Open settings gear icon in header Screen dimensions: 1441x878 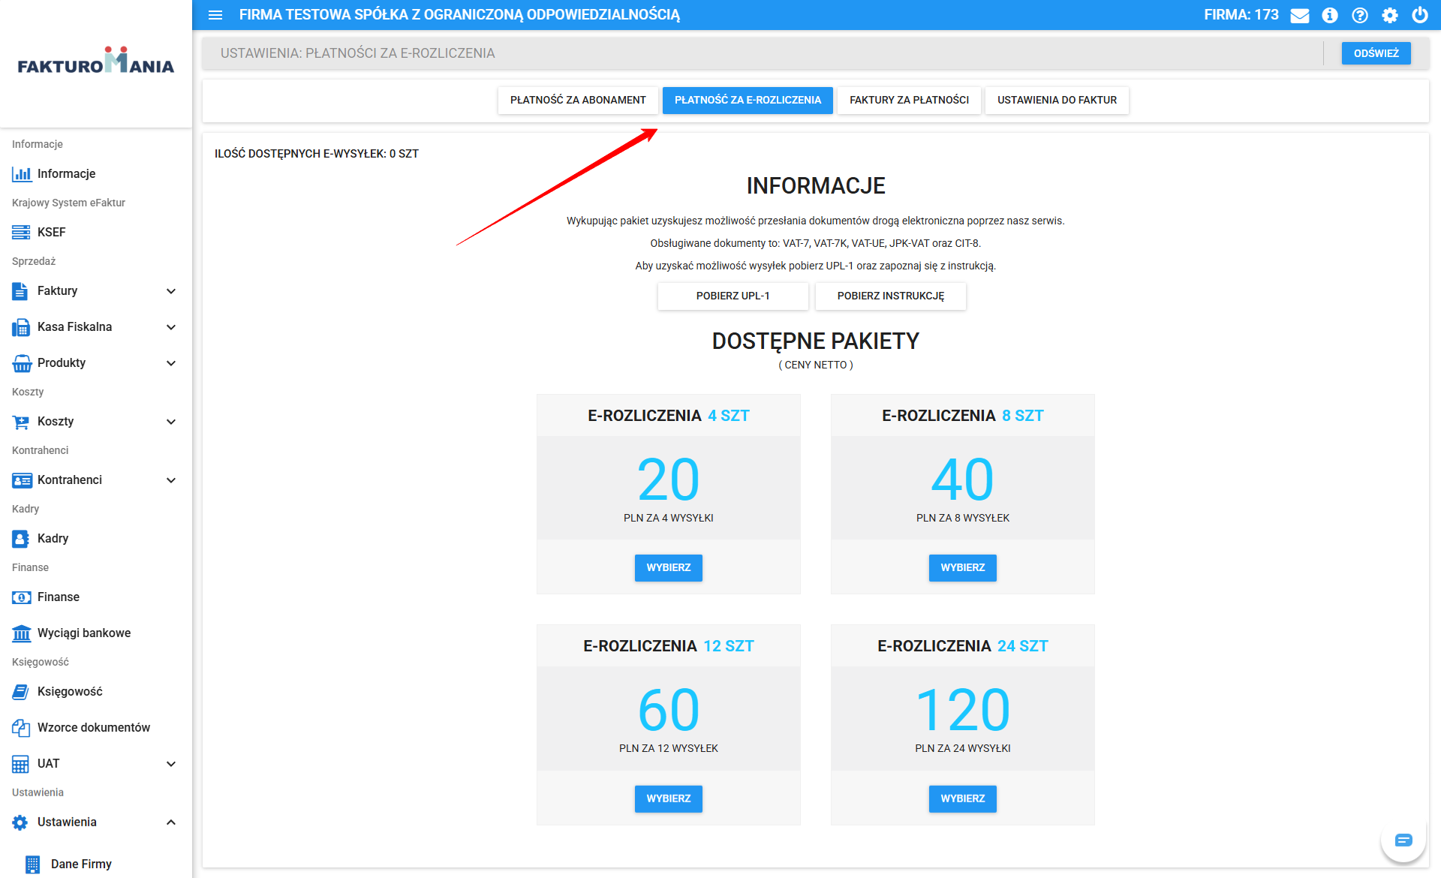pos(1390,15)
